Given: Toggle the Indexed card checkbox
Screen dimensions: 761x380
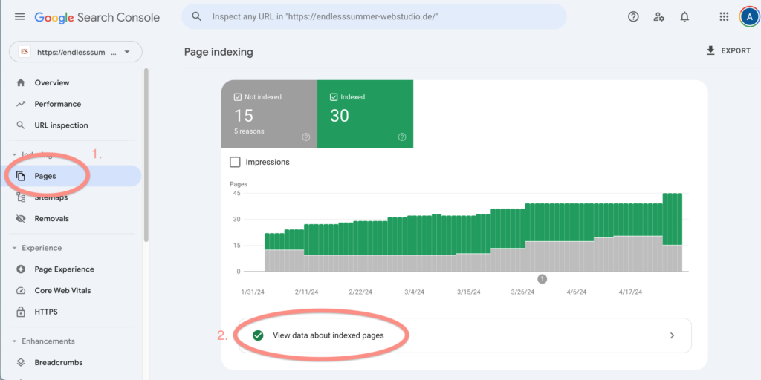Looking at the screenshot, I should 334,97.
